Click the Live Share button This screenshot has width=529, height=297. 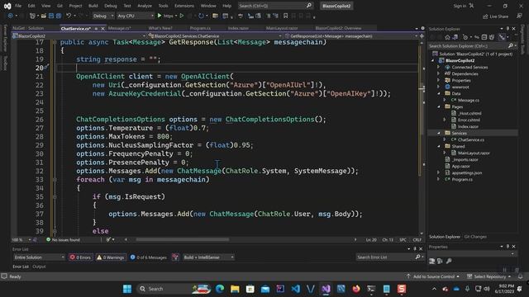click(495, 16)
